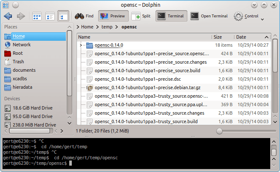280x172 pixels.
Task: Select the opensc-0.14.0 folder
Action: tap(109, 45)
